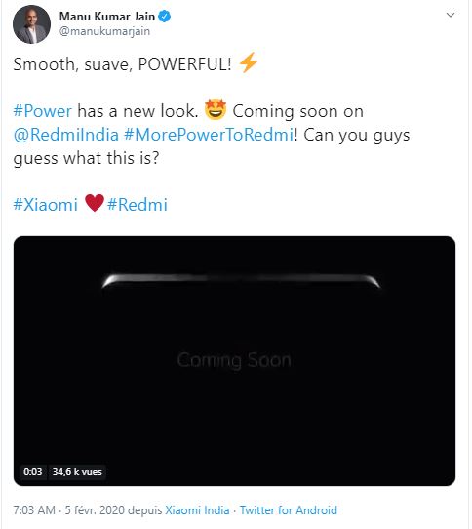This screenshot has width=472, height=529.
Task: Click the lightning bolt emoji
Action: point(249,62)
